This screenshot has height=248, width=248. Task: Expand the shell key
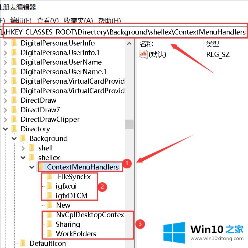click(23, 148)
